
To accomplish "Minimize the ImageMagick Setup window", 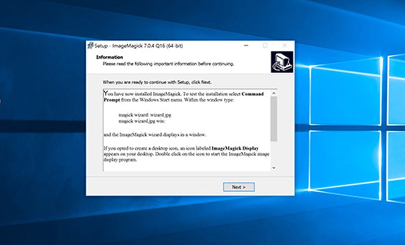I will [246, 46].
